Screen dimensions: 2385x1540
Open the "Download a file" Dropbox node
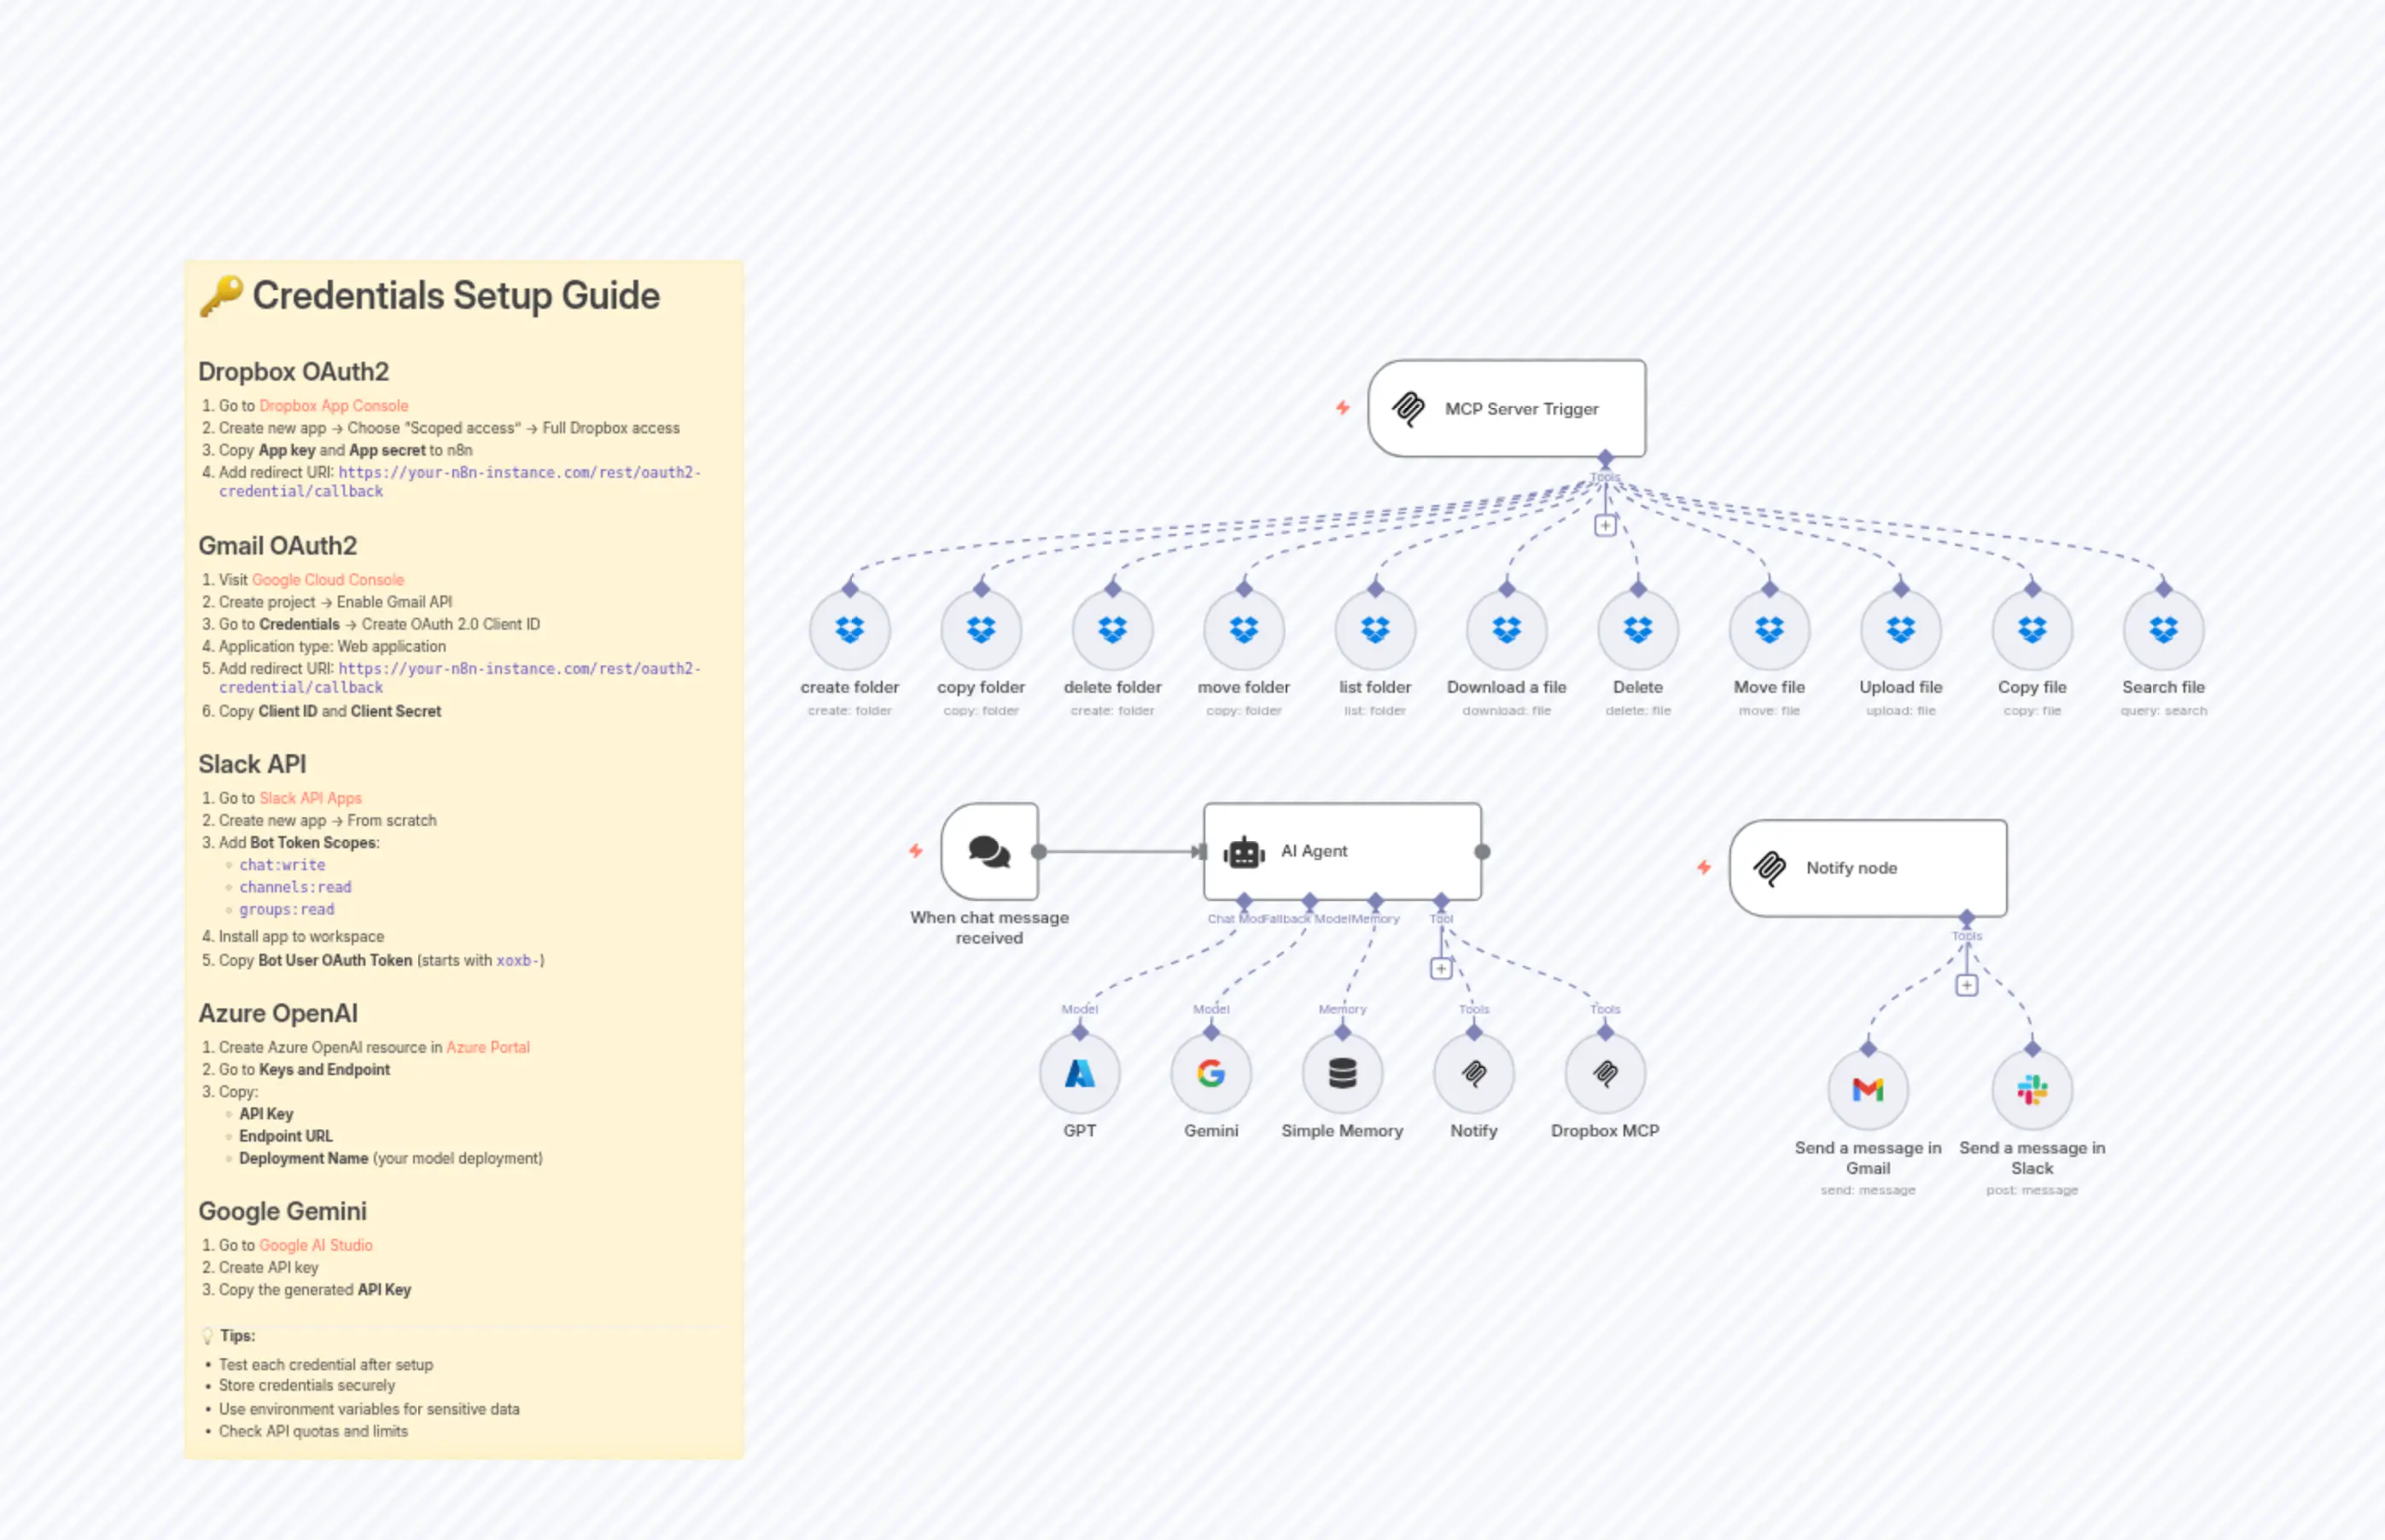[x=1506, y=630]
